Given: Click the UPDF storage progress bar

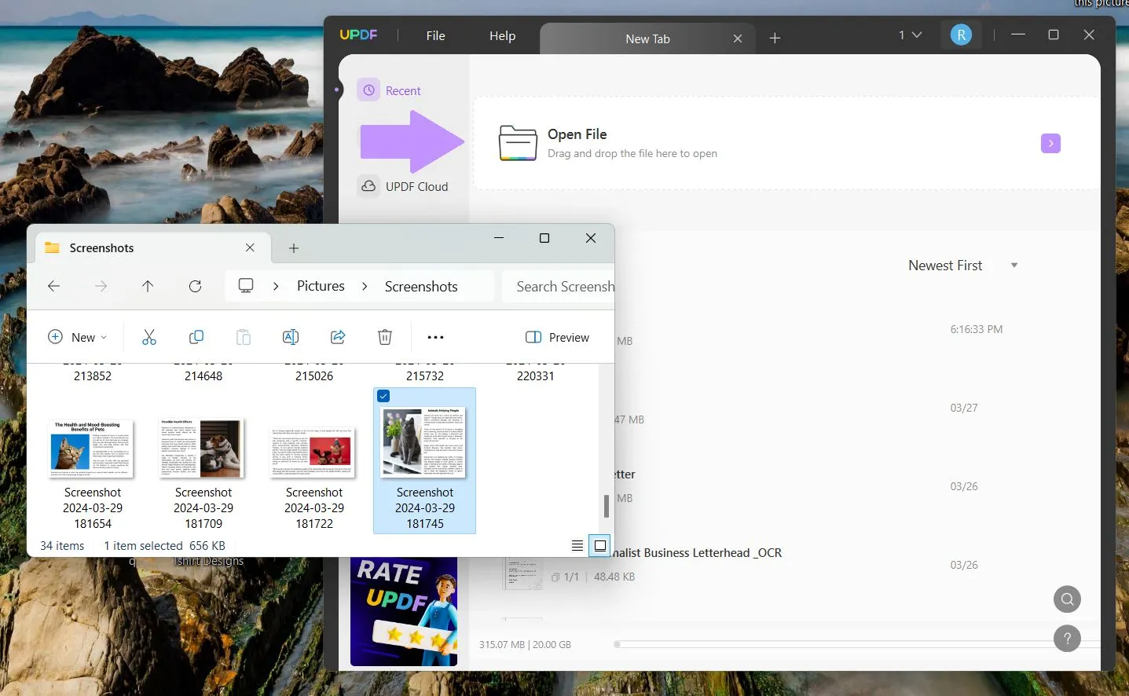Looking at the screenshot, I should pyautogui.click(x=856, y=644).
